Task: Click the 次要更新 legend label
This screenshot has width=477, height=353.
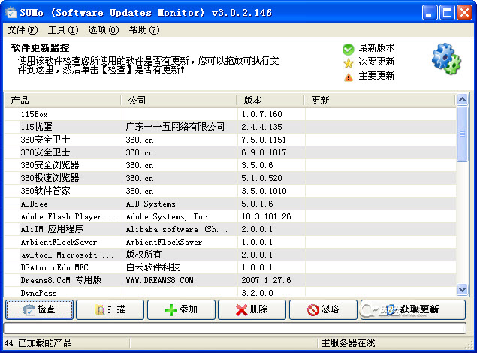Action: (x=376, y=62)
